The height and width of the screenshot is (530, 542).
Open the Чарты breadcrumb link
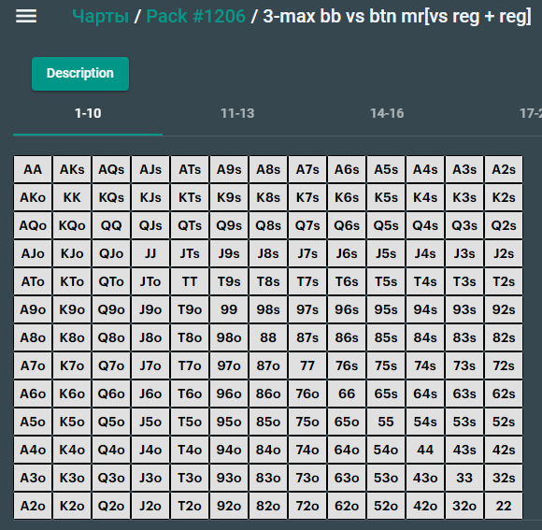click(100, 16)
